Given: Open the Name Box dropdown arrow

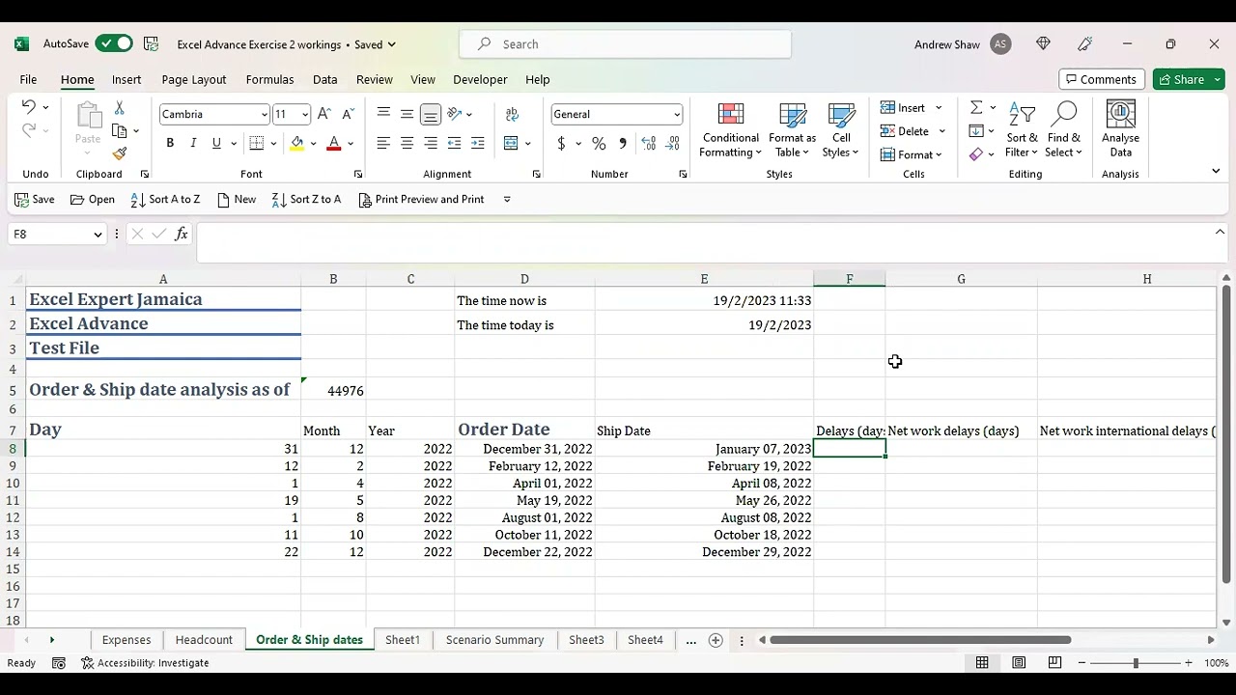Looking at the screenshot, I should point(98,235).
